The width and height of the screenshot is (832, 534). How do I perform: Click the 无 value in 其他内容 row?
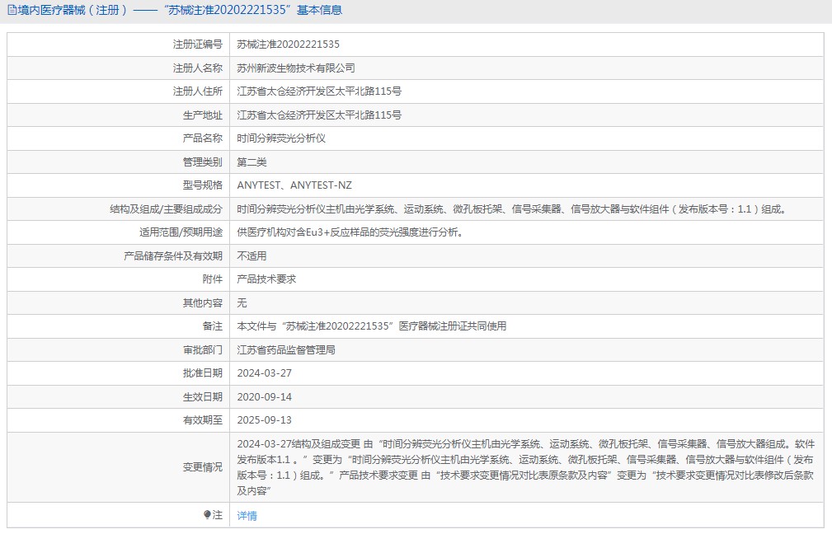click(x=242, y=302)
